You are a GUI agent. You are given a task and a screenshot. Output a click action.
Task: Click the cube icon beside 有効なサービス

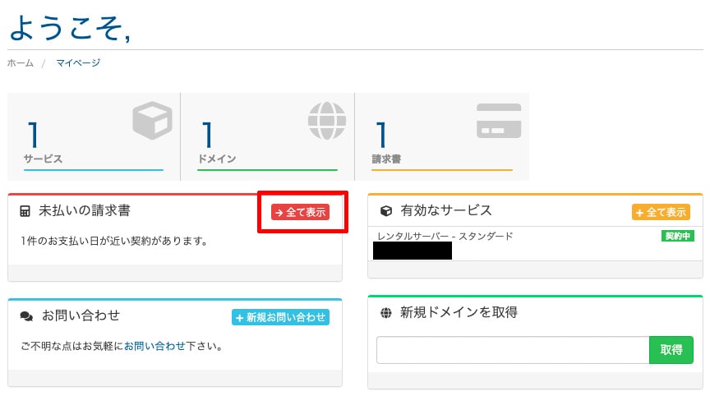point(386,212)
